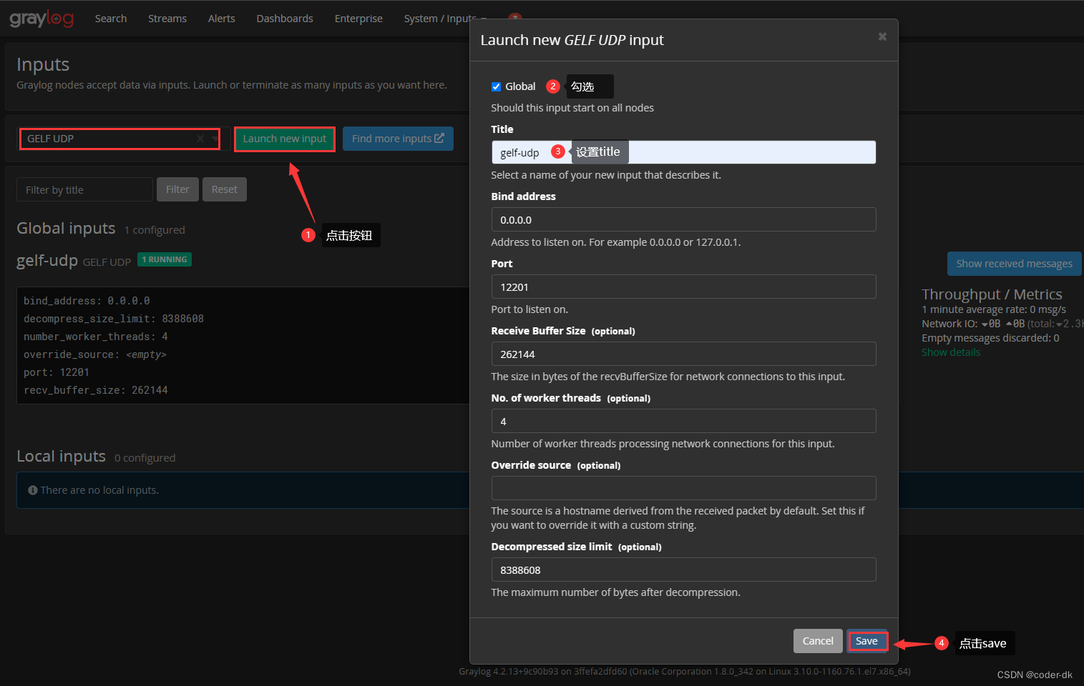This screenshot has width=1084, height=686.
Task: Click the Local inputs heading
Action: (x=61, y=456)
